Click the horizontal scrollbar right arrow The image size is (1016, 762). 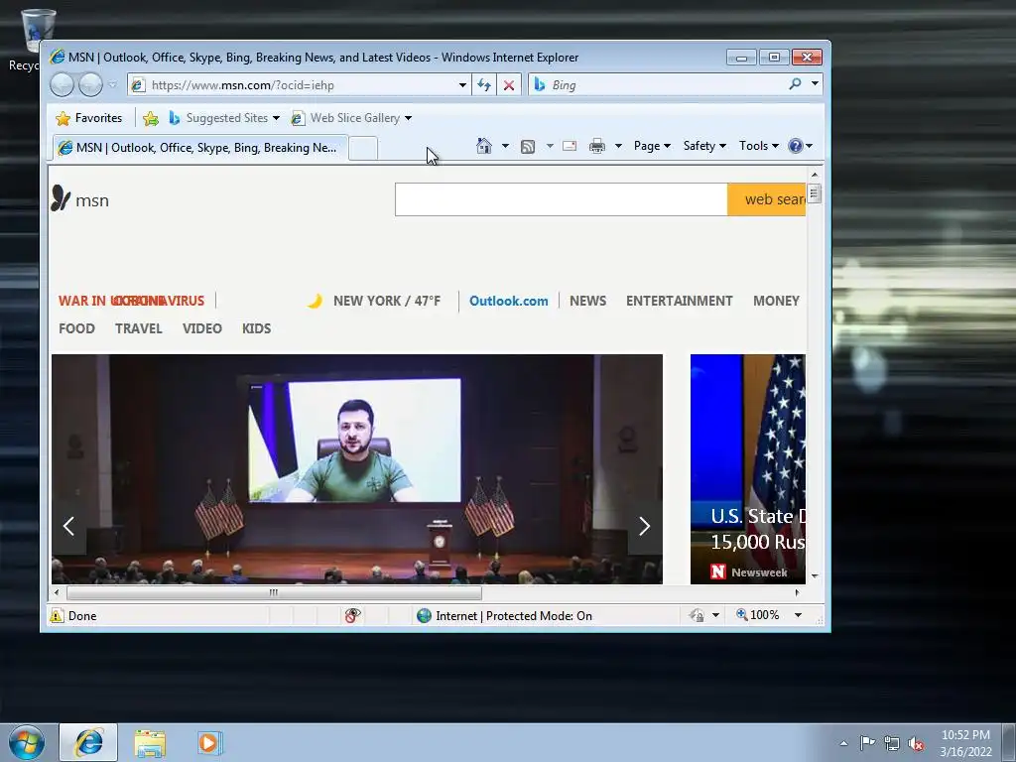797,592
